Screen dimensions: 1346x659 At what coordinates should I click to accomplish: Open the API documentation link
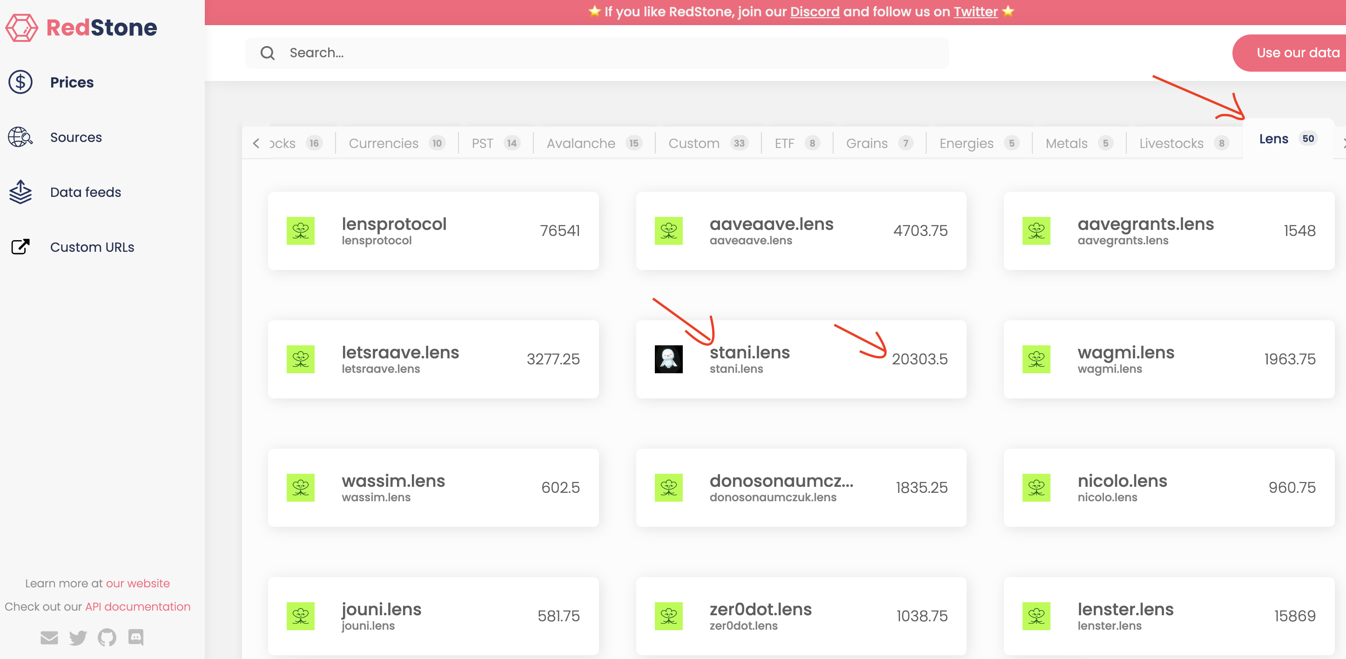click(x=137, y=606)
